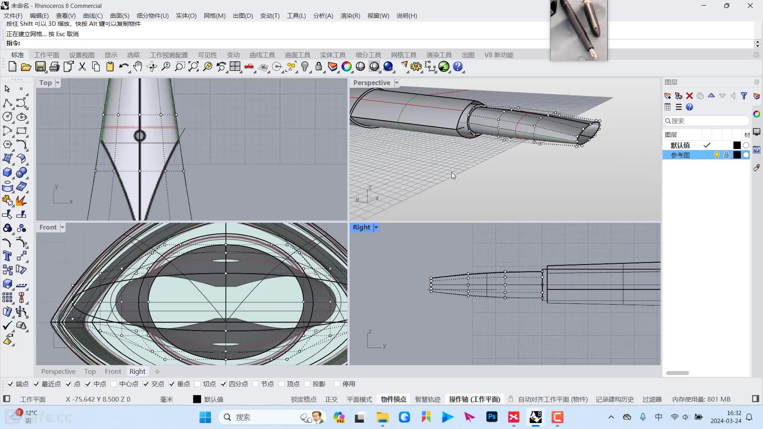Toggle the 交点 osnap checkbox
Viewport: 763px width, 429px height.
(x=146, y=384)
